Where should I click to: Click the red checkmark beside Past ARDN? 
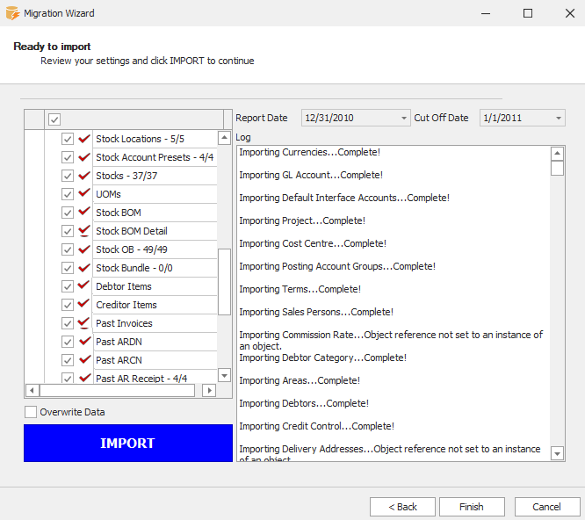point(84,341)
